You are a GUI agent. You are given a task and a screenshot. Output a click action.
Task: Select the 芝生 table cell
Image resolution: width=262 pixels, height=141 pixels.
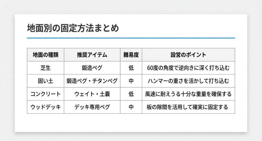pyautogui.click(x=46, y=68)
